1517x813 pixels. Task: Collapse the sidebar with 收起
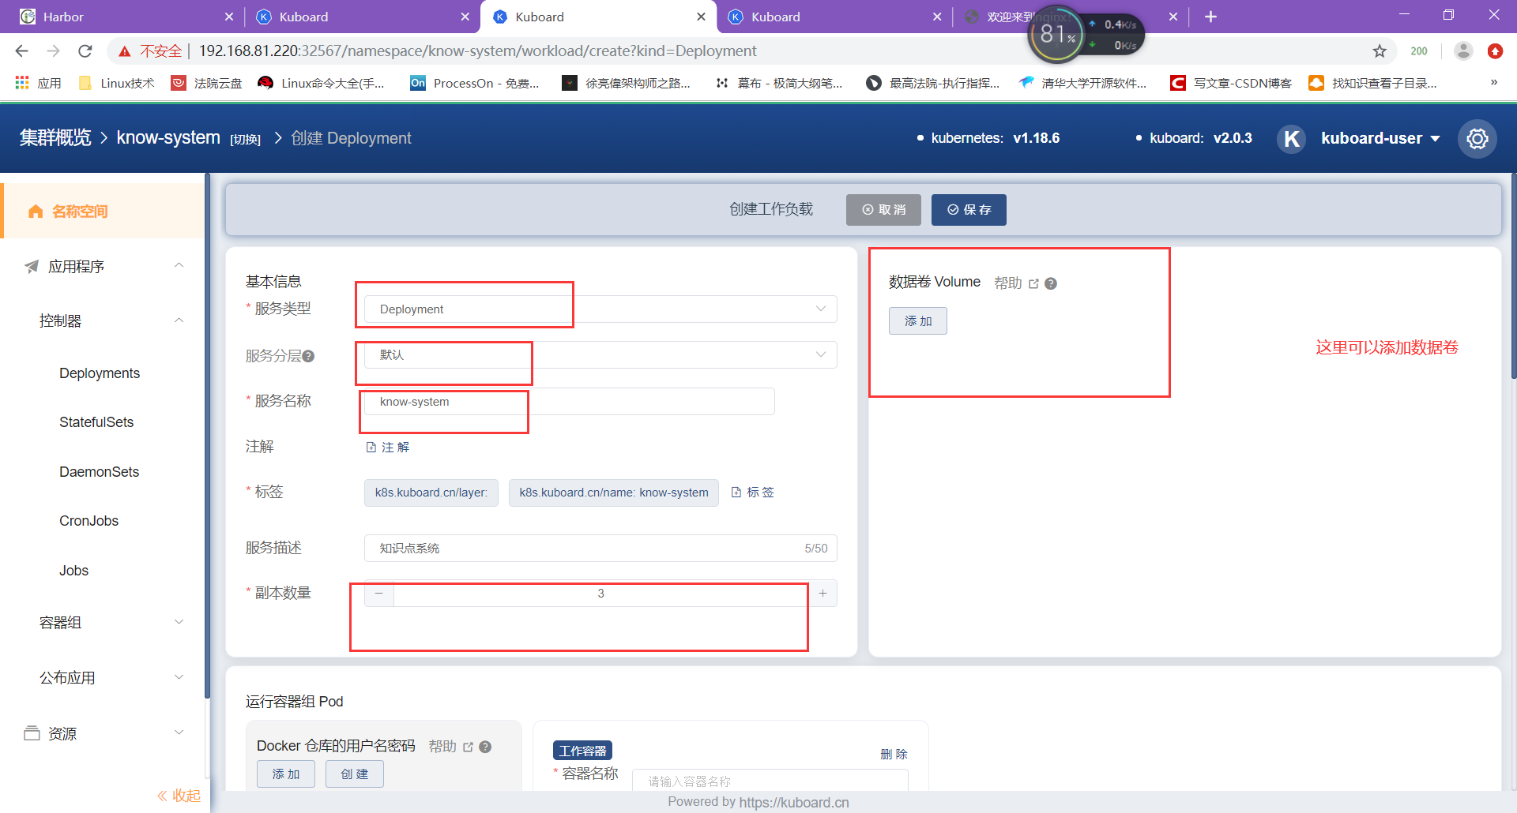tap(179, 796)
